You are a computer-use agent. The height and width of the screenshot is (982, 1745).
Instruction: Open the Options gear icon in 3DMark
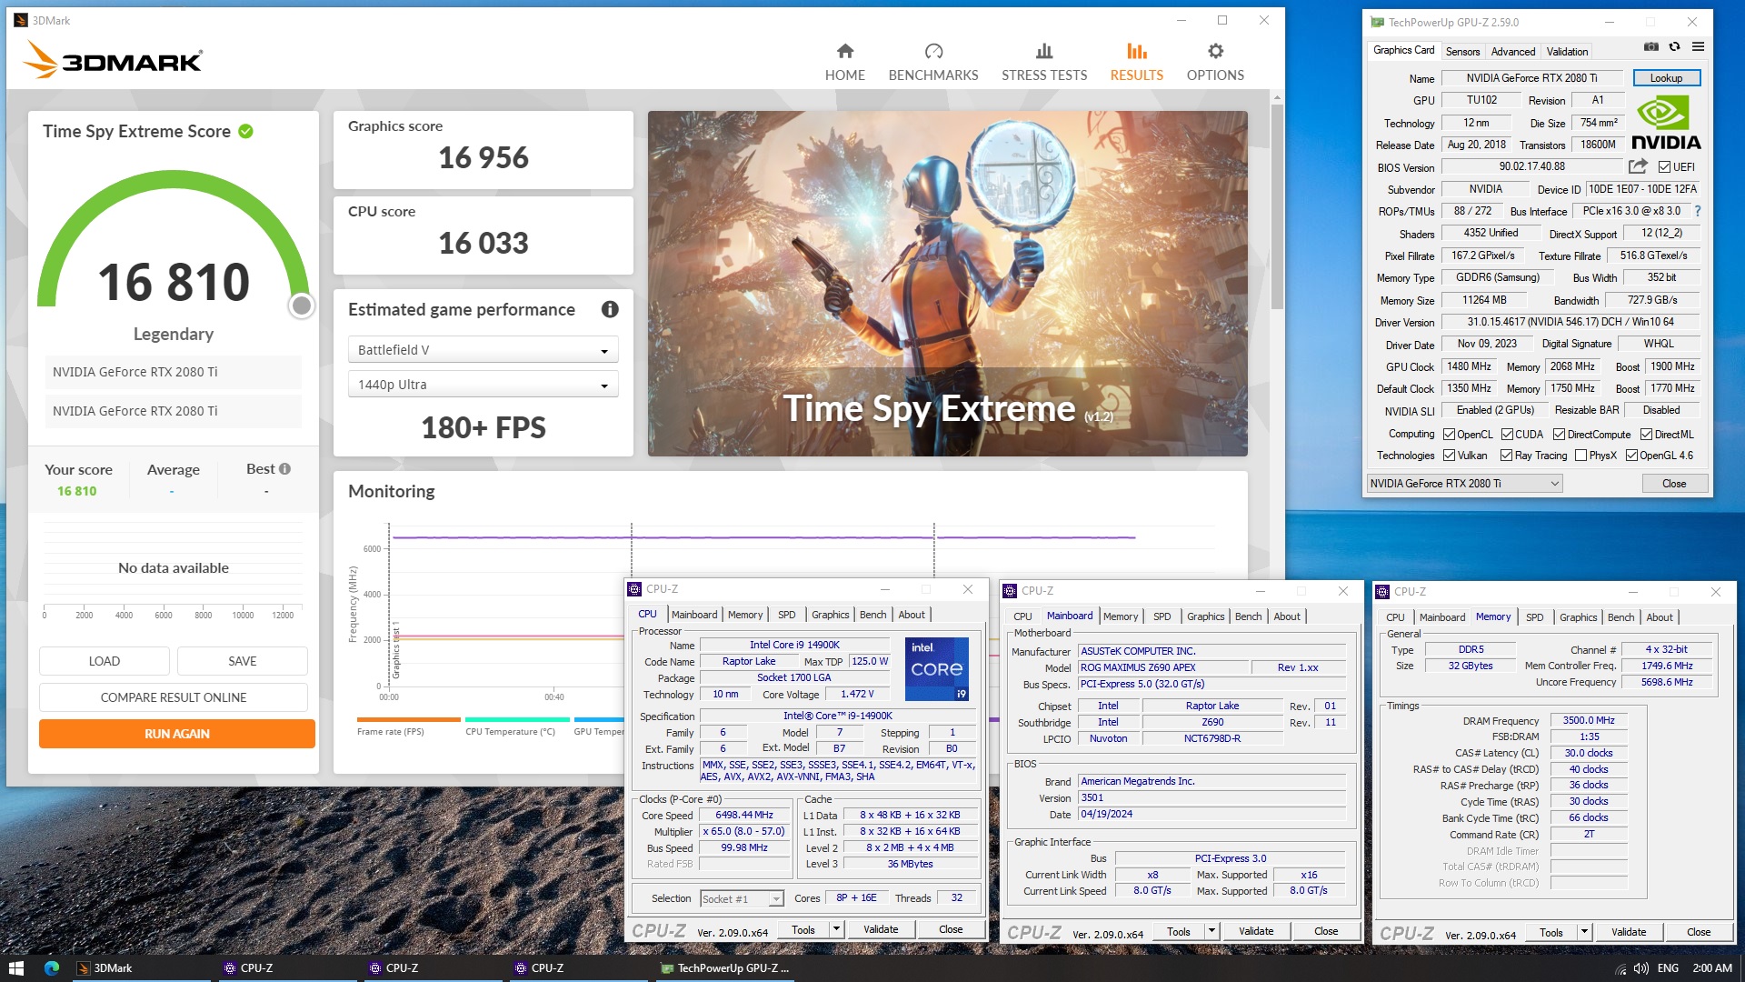tap(1215, 51)
